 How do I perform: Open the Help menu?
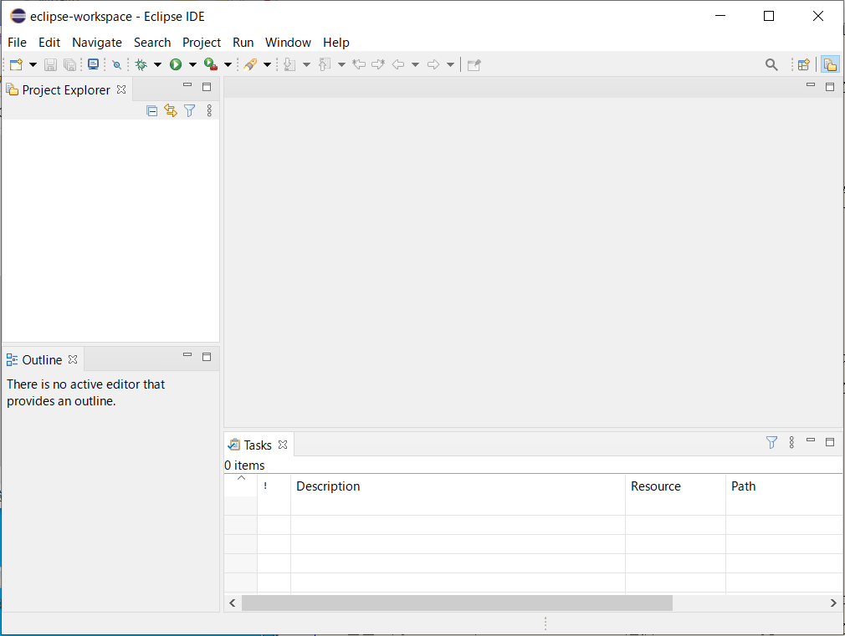click(335, 43)
